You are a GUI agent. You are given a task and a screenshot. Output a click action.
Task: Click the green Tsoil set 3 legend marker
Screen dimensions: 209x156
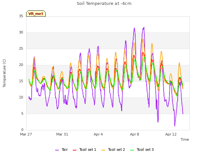coord(132,150)
